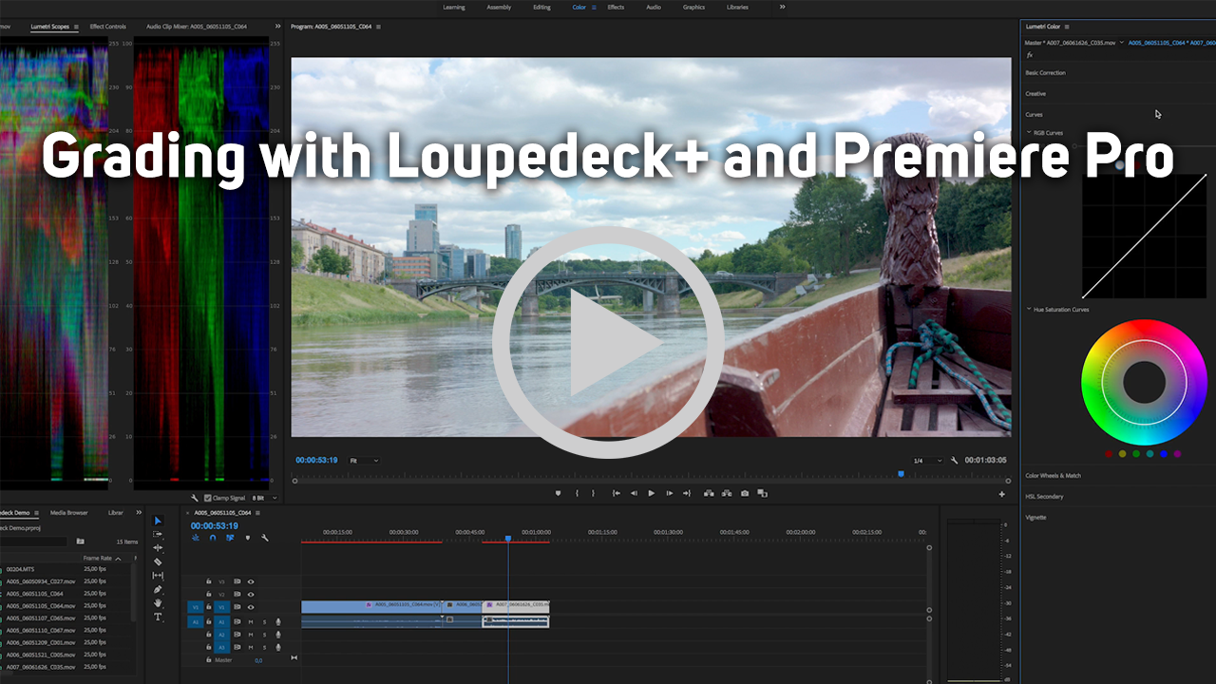Image resolution: width=1216 pixels, height=684 pixels.
Task: Open the Fit zoom level dropdown
Action: pos(364,461)
